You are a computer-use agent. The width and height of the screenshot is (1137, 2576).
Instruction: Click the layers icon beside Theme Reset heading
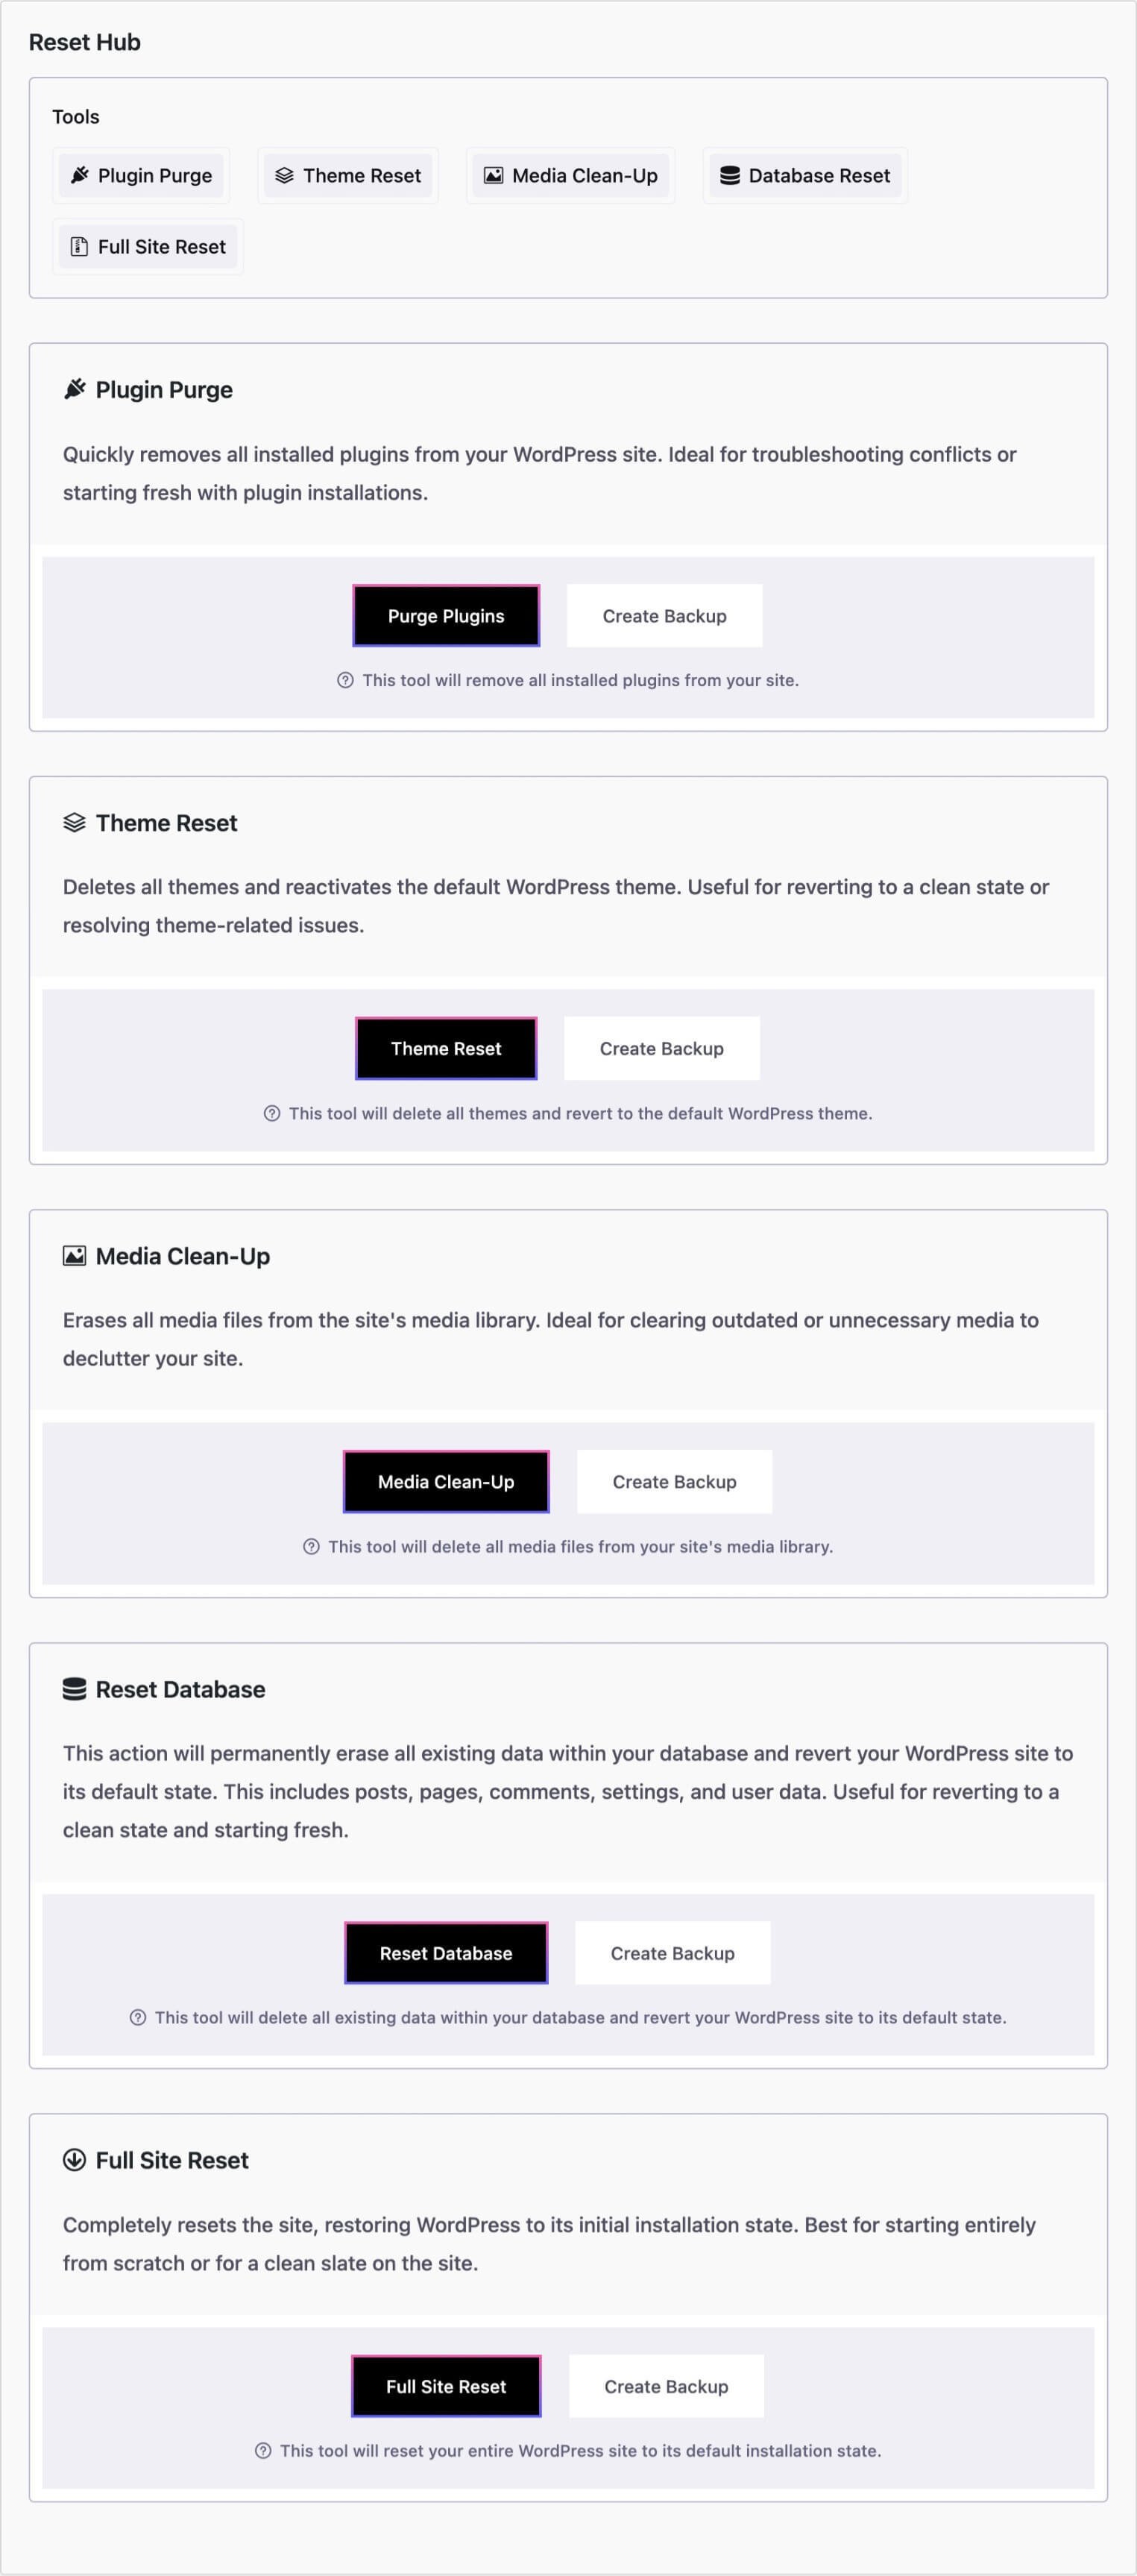75,822
